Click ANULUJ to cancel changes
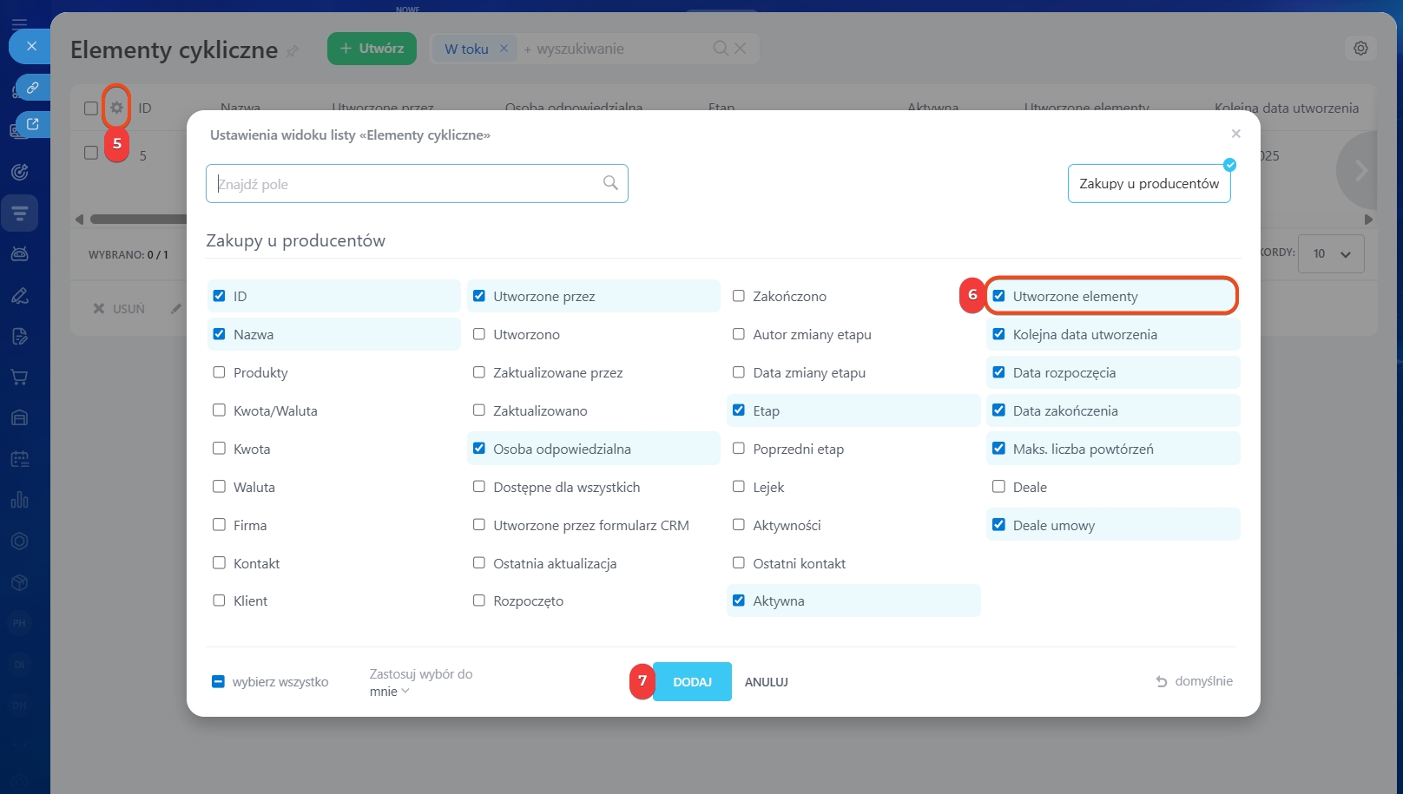 (x=766, y=682)
